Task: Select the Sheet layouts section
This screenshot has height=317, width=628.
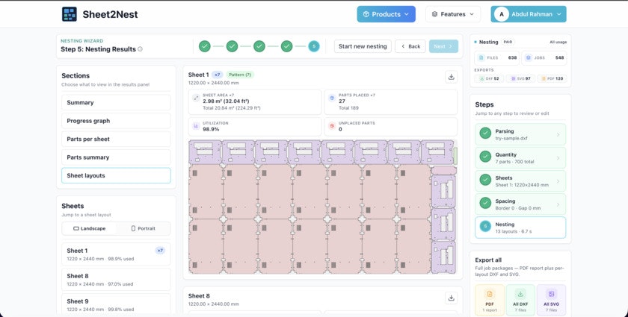Action: [x=116, y=175]
